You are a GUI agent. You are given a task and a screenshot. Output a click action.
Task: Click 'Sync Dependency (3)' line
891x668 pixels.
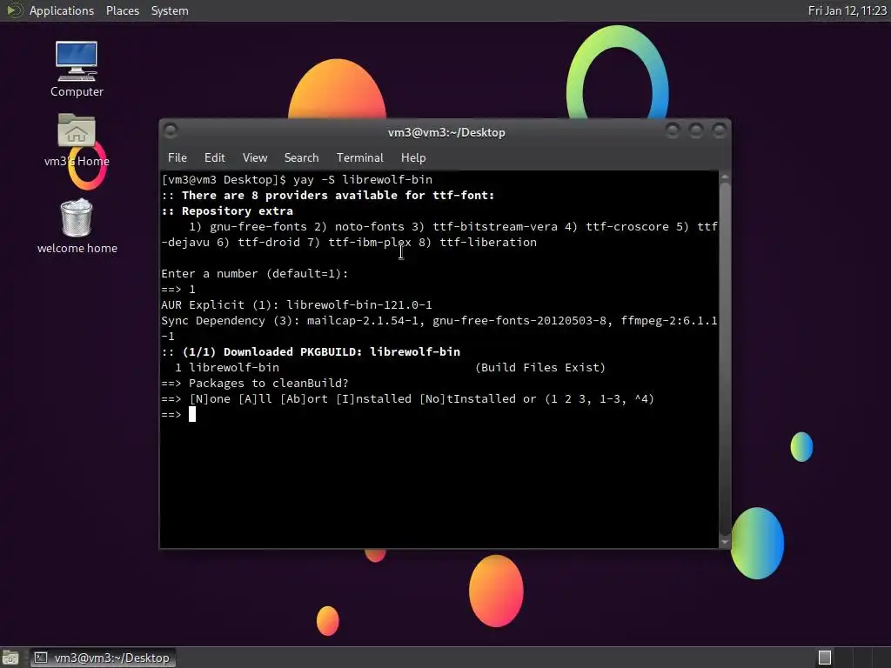[439, 328]
